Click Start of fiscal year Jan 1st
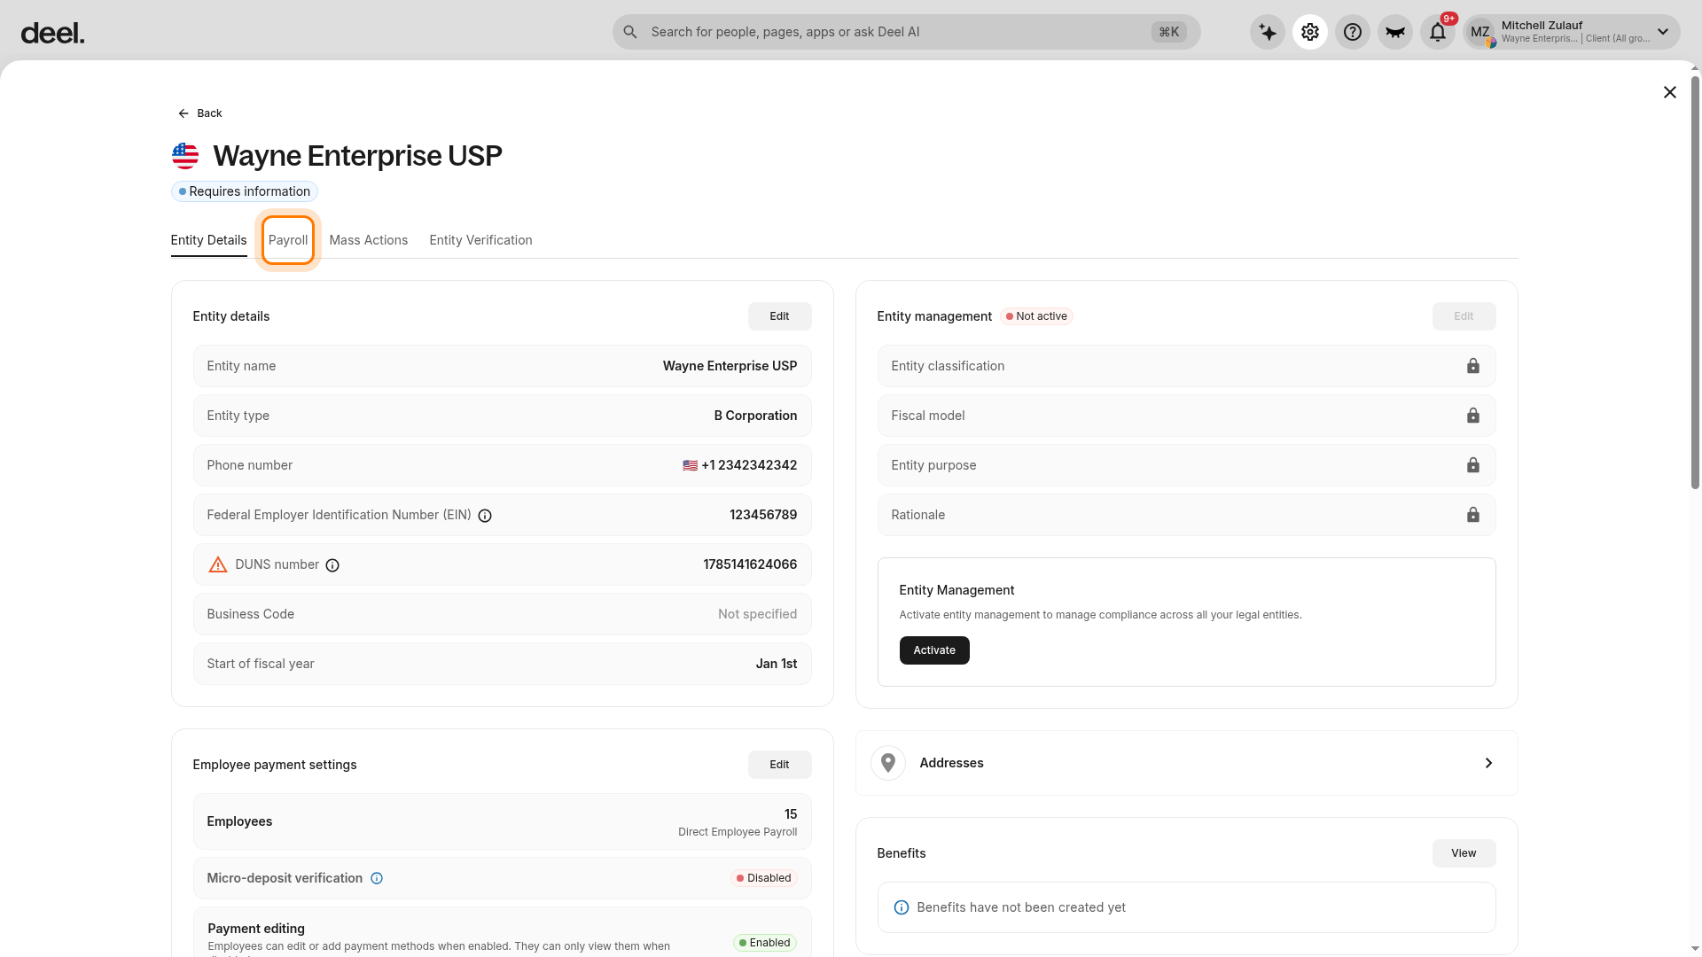The height and width of the screenshot is (957, 1702). click(777, 664)
